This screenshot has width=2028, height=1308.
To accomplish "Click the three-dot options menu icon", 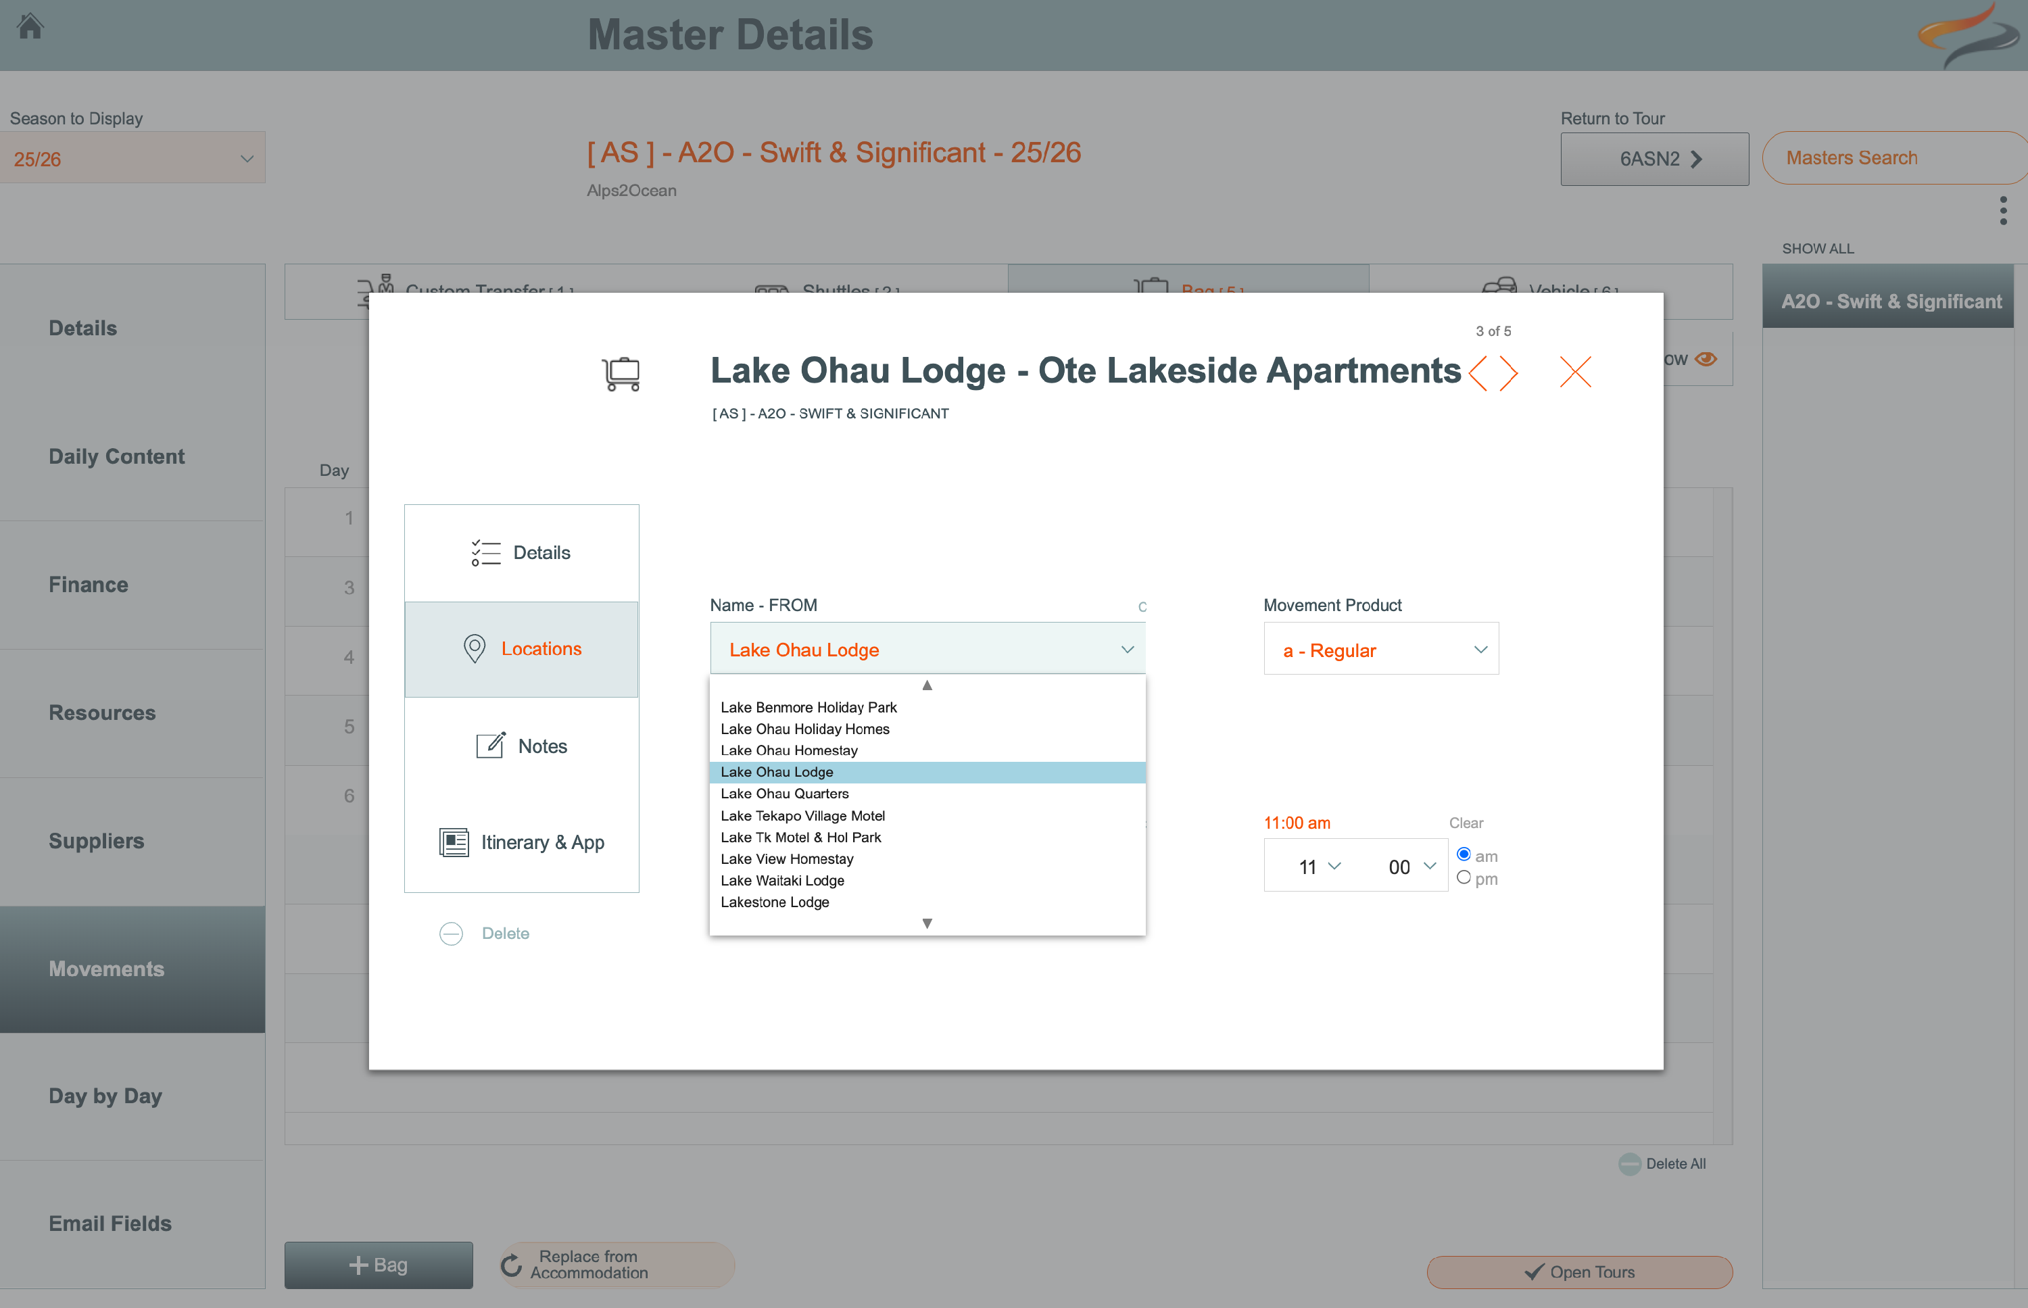I will click(2002, 211).
